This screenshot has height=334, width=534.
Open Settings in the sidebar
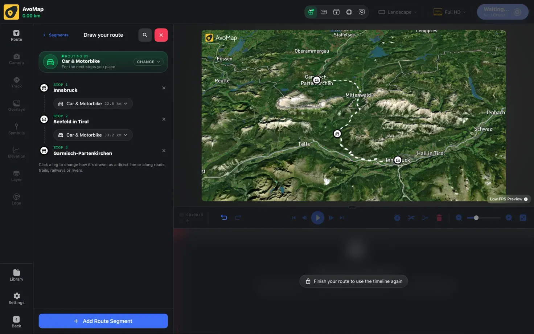coord(16,299)
